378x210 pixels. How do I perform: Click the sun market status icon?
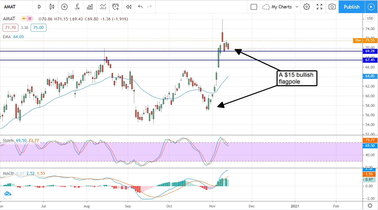24,19
